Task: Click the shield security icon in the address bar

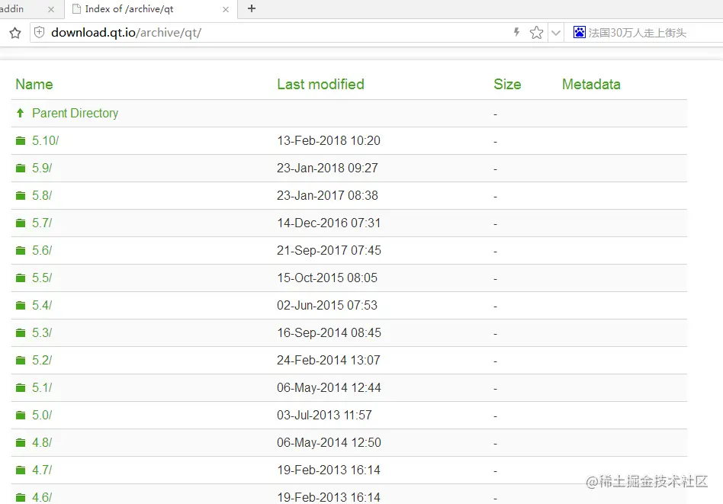Action: 40,32
